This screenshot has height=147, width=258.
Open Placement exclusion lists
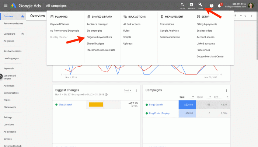pos(101,50)
